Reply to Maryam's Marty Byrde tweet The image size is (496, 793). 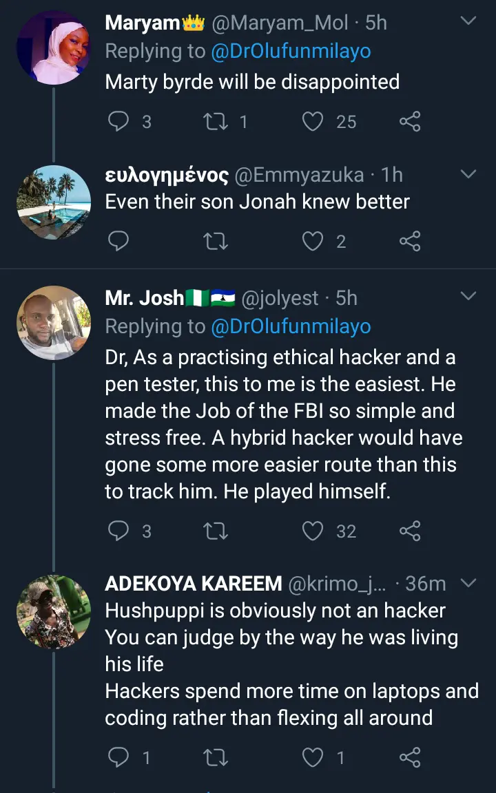[x=119, y=122]
